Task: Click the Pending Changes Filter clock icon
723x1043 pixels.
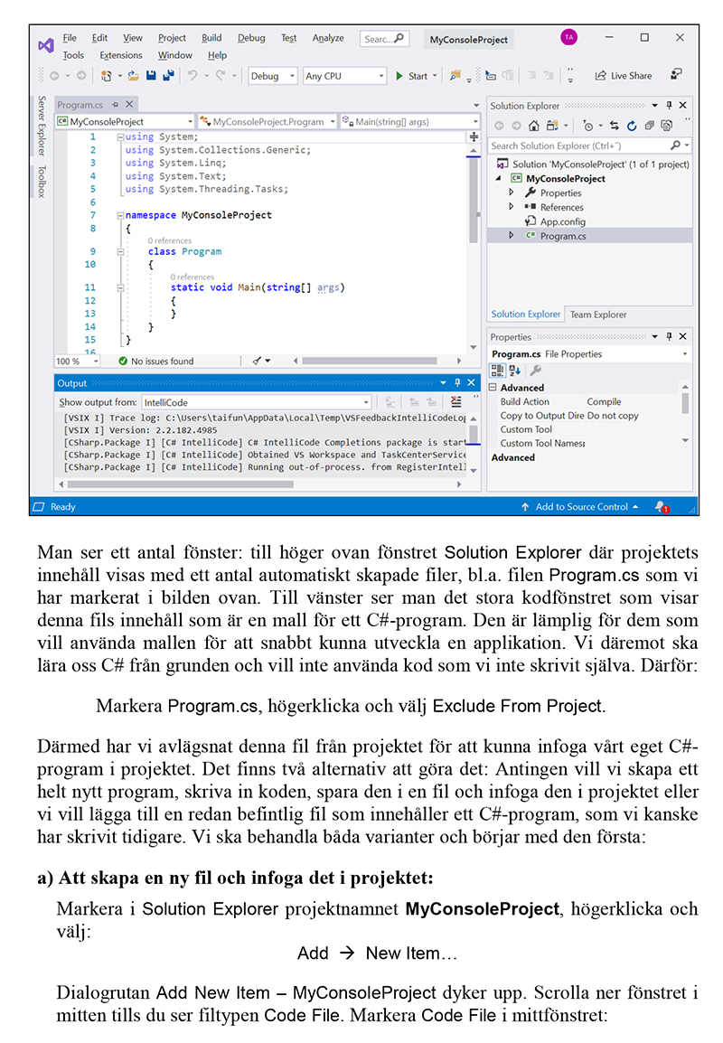Action: click(x=587, y=126)
